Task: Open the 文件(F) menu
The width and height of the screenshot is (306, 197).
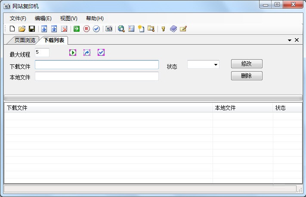Action: [18, 18]
